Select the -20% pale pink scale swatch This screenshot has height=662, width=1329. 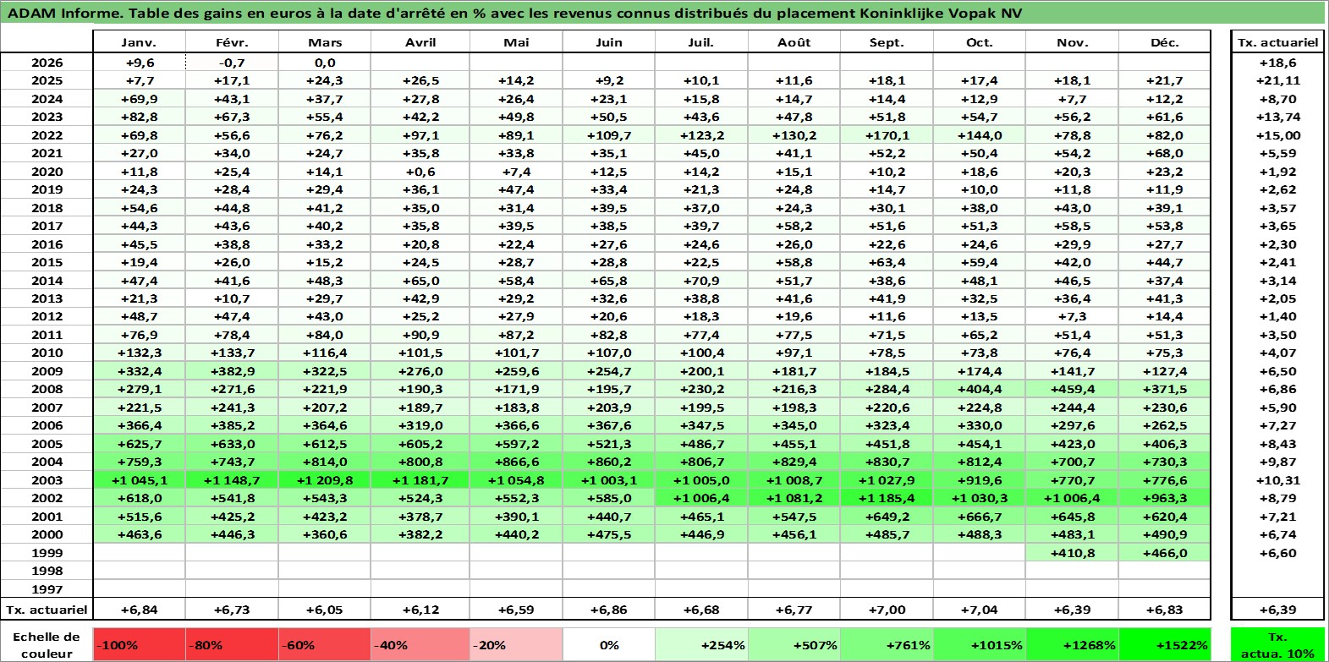[x=516, y=645]
